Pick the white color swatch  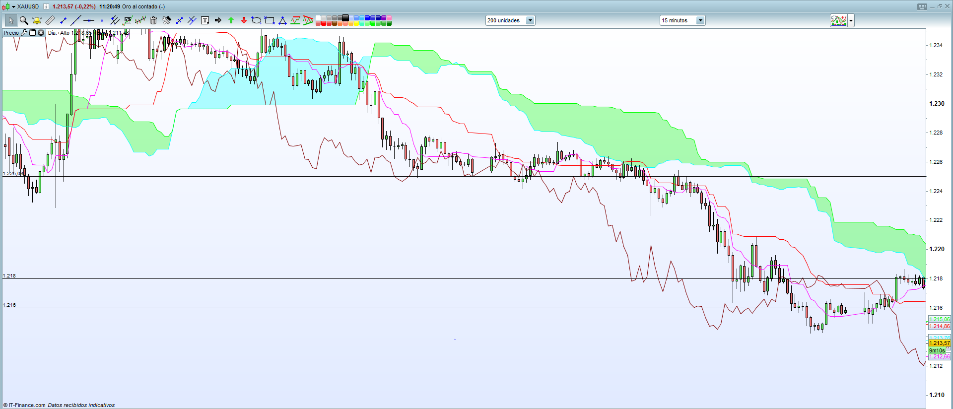coord(318,18)
